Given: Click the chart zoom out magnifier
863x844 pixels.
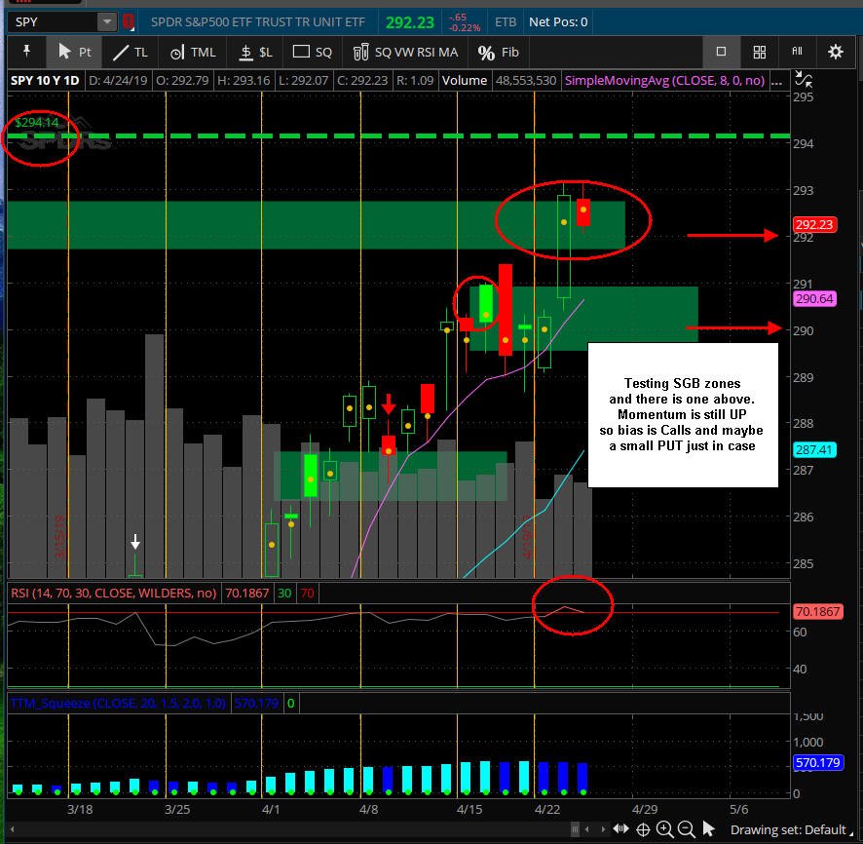Looking at the screenshot, I should (x=686, y=829).
